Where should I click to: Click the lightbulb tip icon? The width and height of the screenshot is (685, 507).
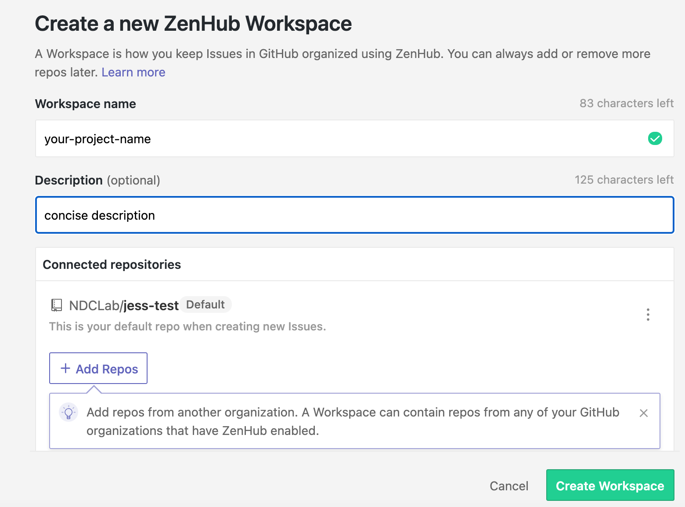tap(68, 412)
